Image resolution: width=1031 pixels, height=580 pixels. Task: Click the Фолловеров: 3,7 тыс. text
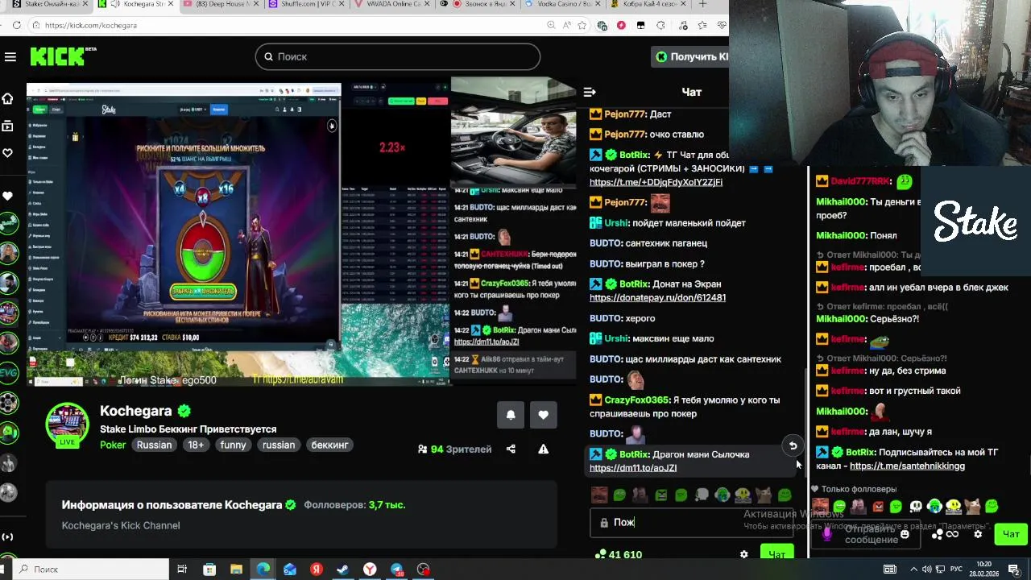tap(354, 505)
